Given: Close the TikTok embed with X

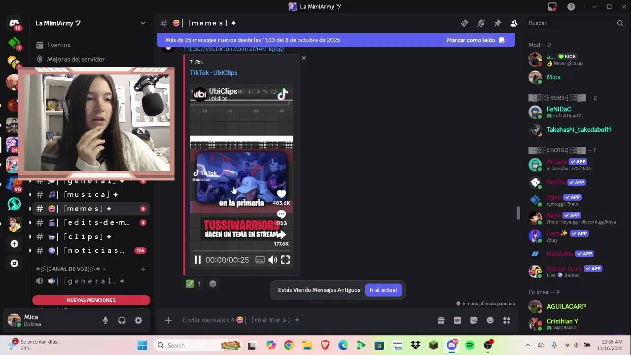Looking at the screenshot, I should click(x=304, y=58).
